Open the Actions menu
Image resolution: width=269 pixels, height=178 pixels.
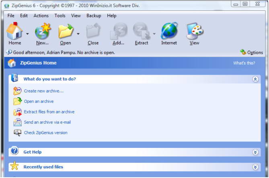pyautogui.click(x=41, y=16)
